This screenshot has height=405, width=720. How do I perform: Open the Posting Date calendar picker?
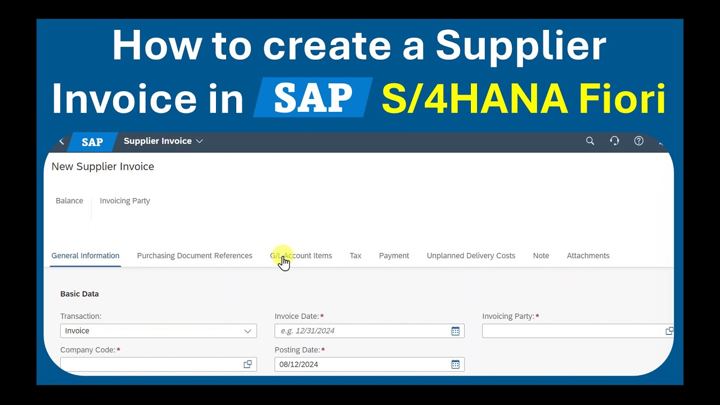[x=456, y=364]
